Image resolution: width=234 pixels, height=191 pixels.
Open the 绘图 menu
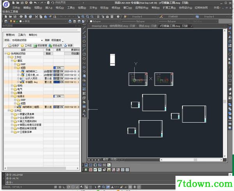82,8
